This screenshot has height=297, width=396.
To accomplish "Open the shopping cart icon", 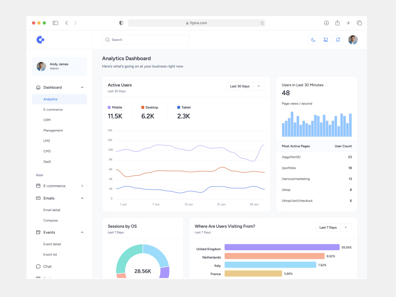I will 326,40.
